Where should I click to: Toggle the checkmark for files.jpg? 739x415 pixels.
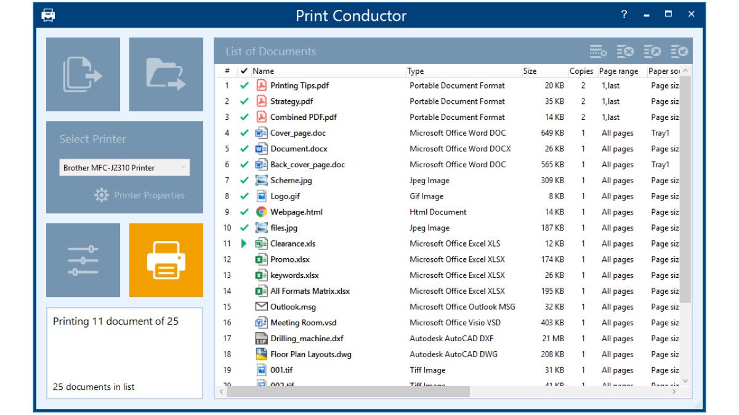pos(244,228)
